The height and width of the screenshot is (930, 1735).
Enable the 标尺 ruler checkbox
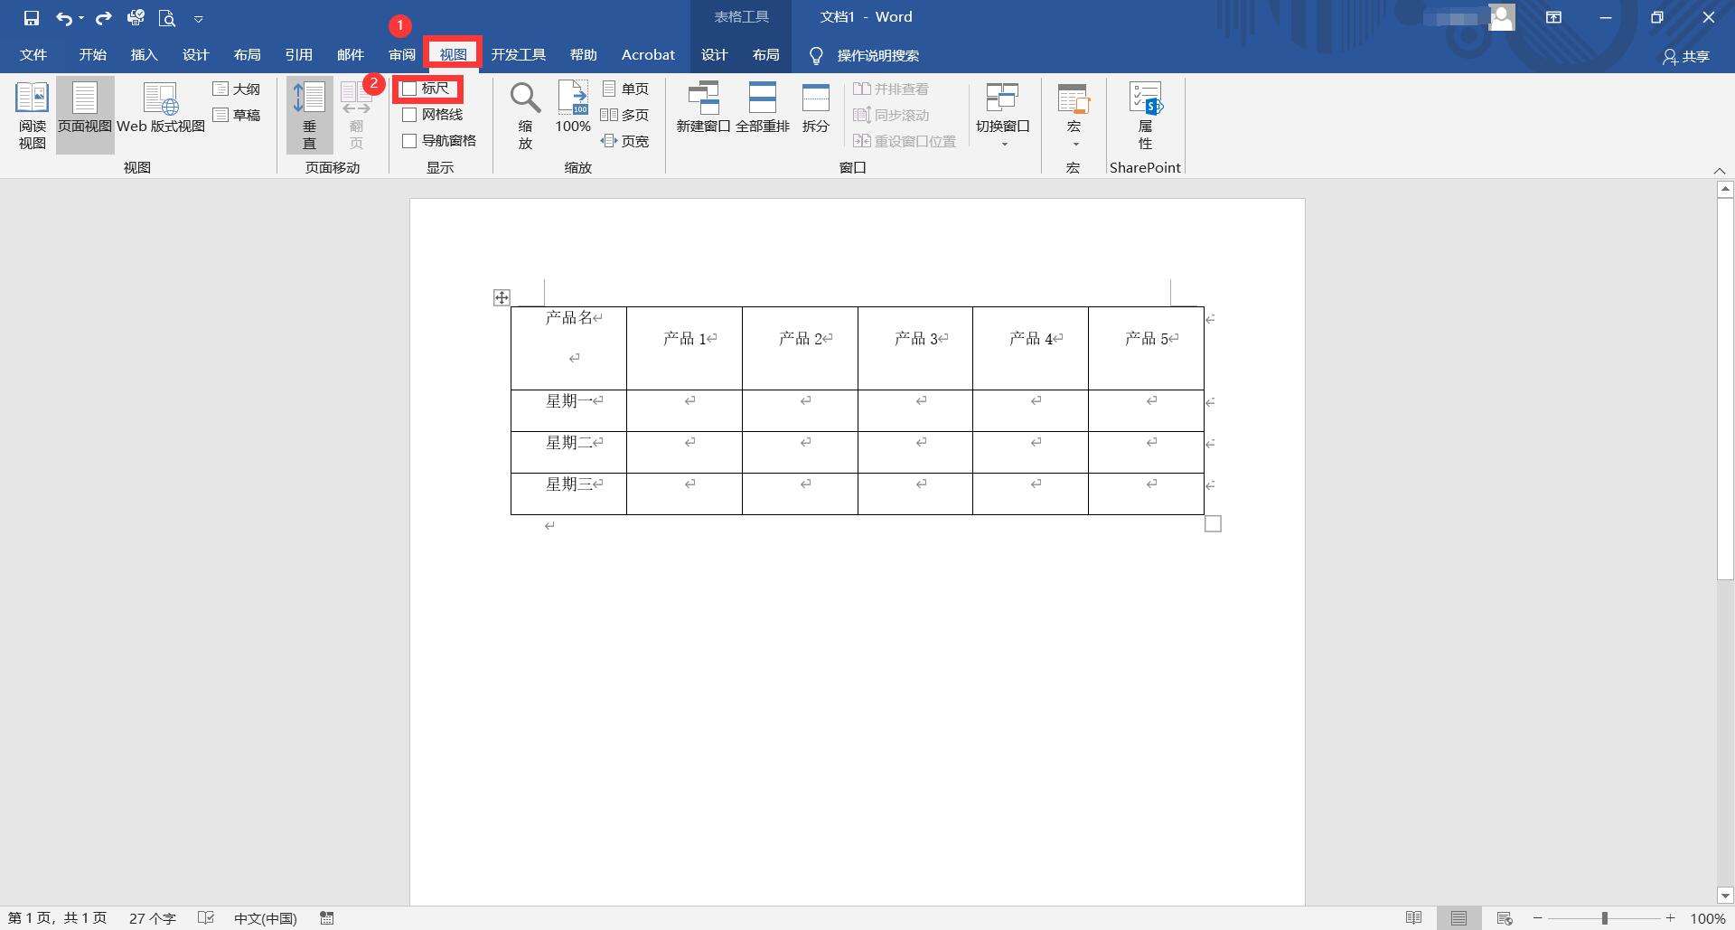click(409, 89)
